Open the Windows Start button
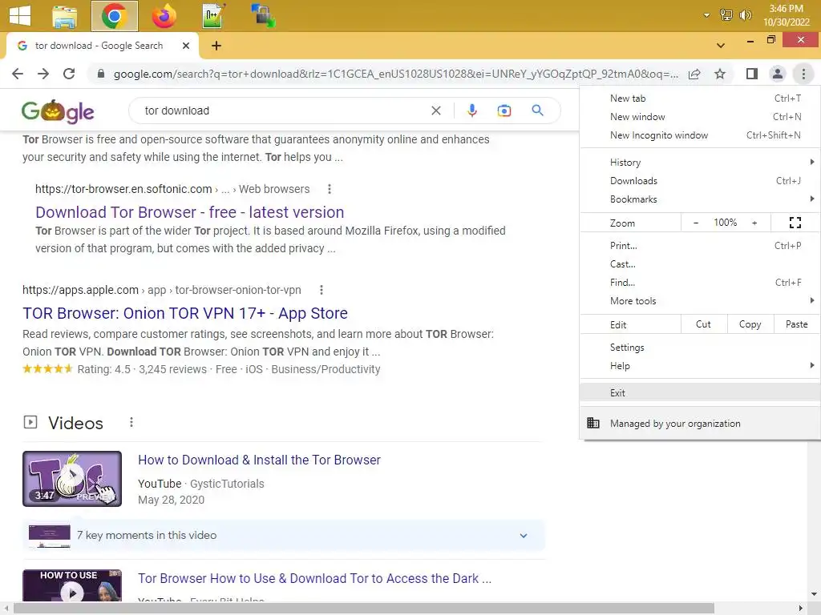Viewport: 821px width, 615px height. point(20,15)
